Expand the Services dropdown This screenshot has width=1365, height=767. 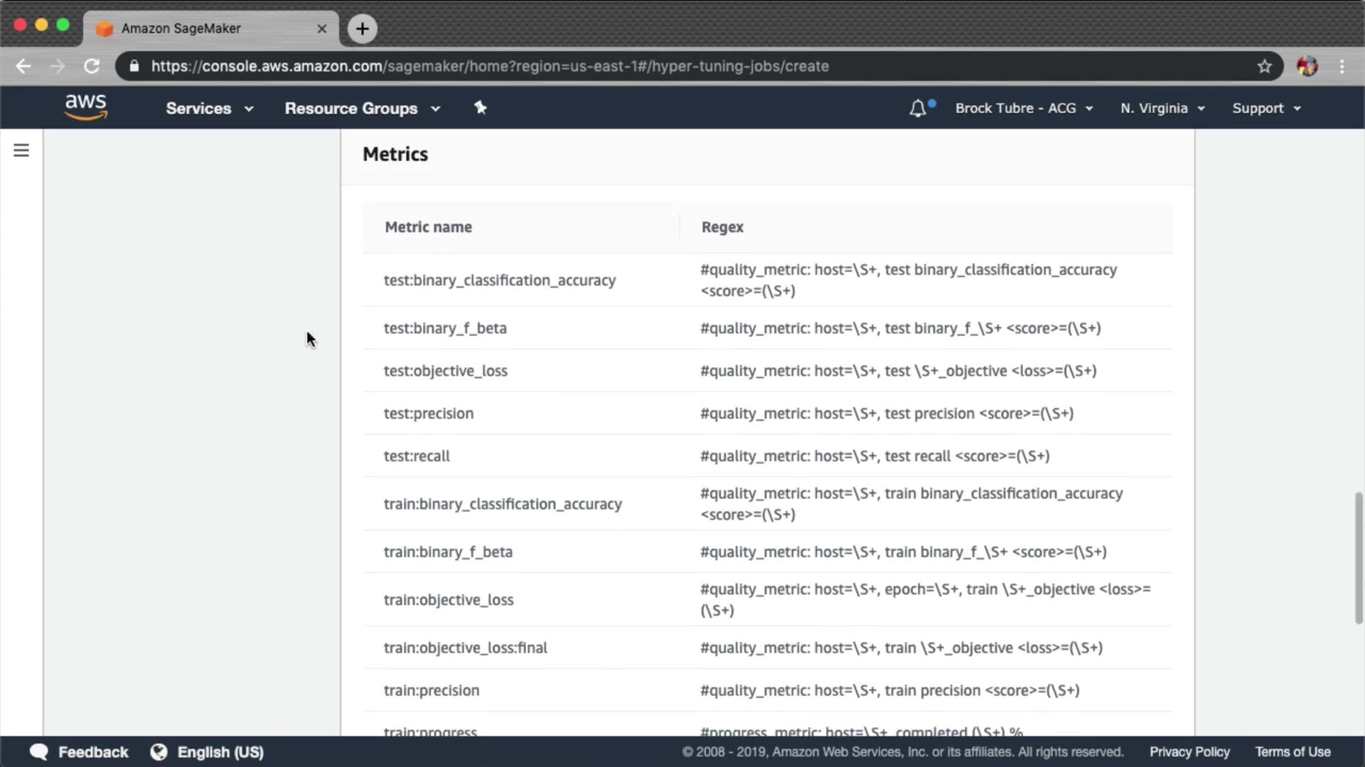tap(209, 108)
